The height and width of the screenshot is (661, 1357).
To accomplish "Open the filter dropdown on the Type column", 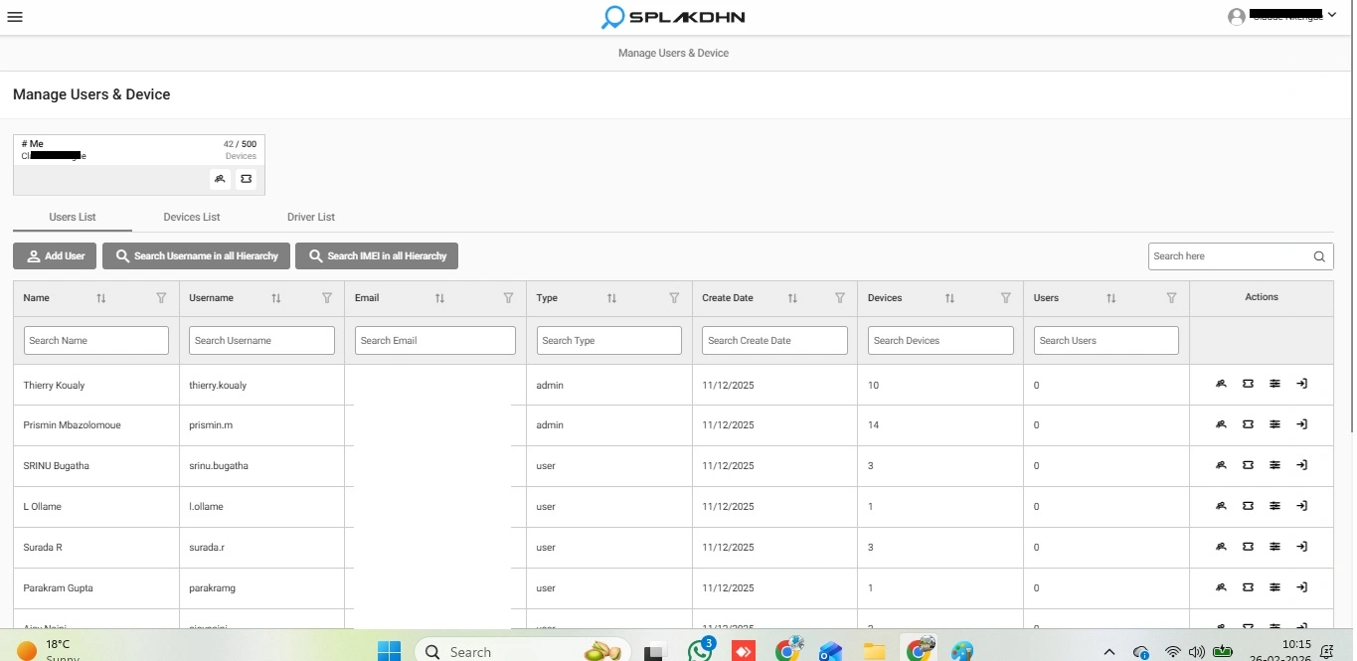I will pyautogui.click(x=675, y=297).
